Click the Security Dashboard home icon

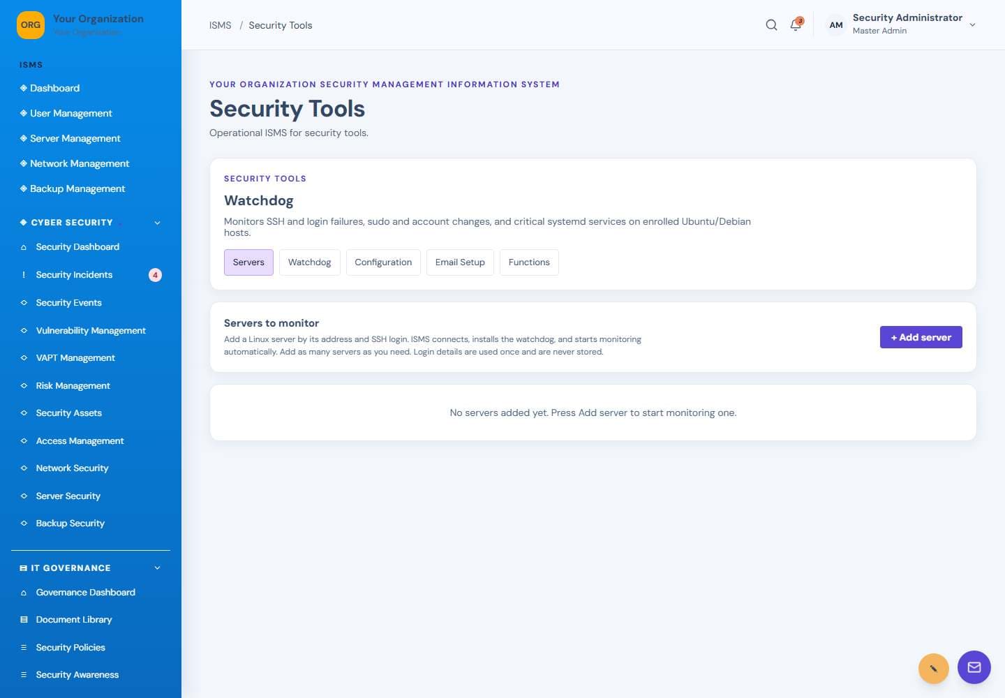coord(24,247)
